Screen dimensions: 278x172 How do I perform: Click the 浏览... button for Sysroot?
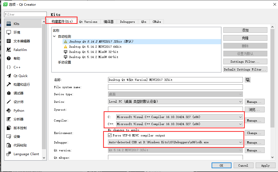255,110
